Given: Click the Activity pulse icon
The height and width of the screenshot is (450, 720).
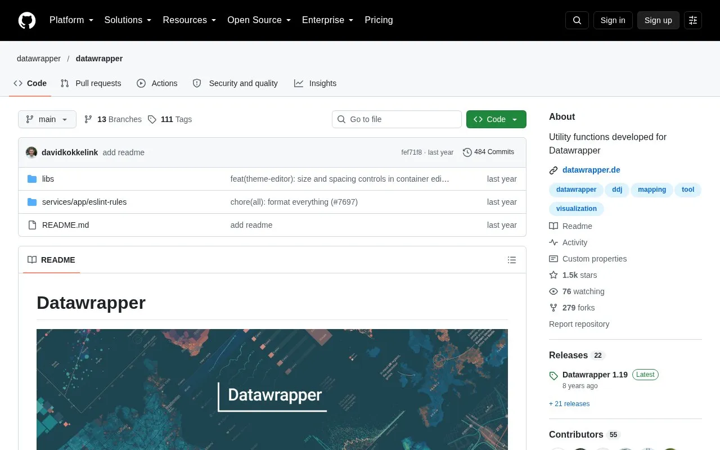Looking at the screenshot, I should tap(553, 242).
